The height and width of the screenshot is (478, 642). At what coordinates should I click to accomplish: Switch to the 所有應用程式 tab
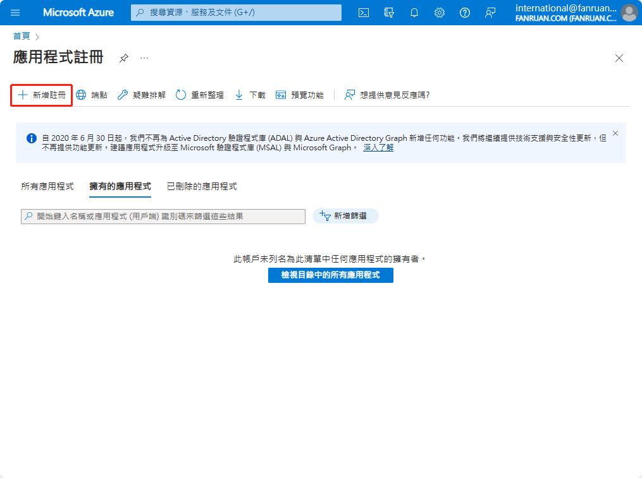coord(47,186)
